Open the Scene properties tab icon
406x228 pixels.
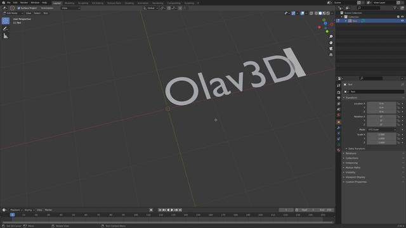coord(339,110)
